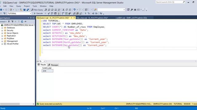This screenshot has height=110, width=197.
Task: Click into the Quick Launch search field
Action: pyautogui.click(x=169, y=2)
